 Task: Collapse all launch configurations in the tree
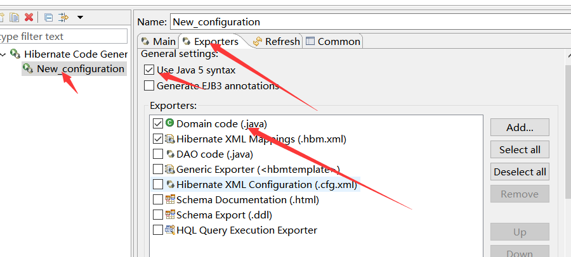48,17
